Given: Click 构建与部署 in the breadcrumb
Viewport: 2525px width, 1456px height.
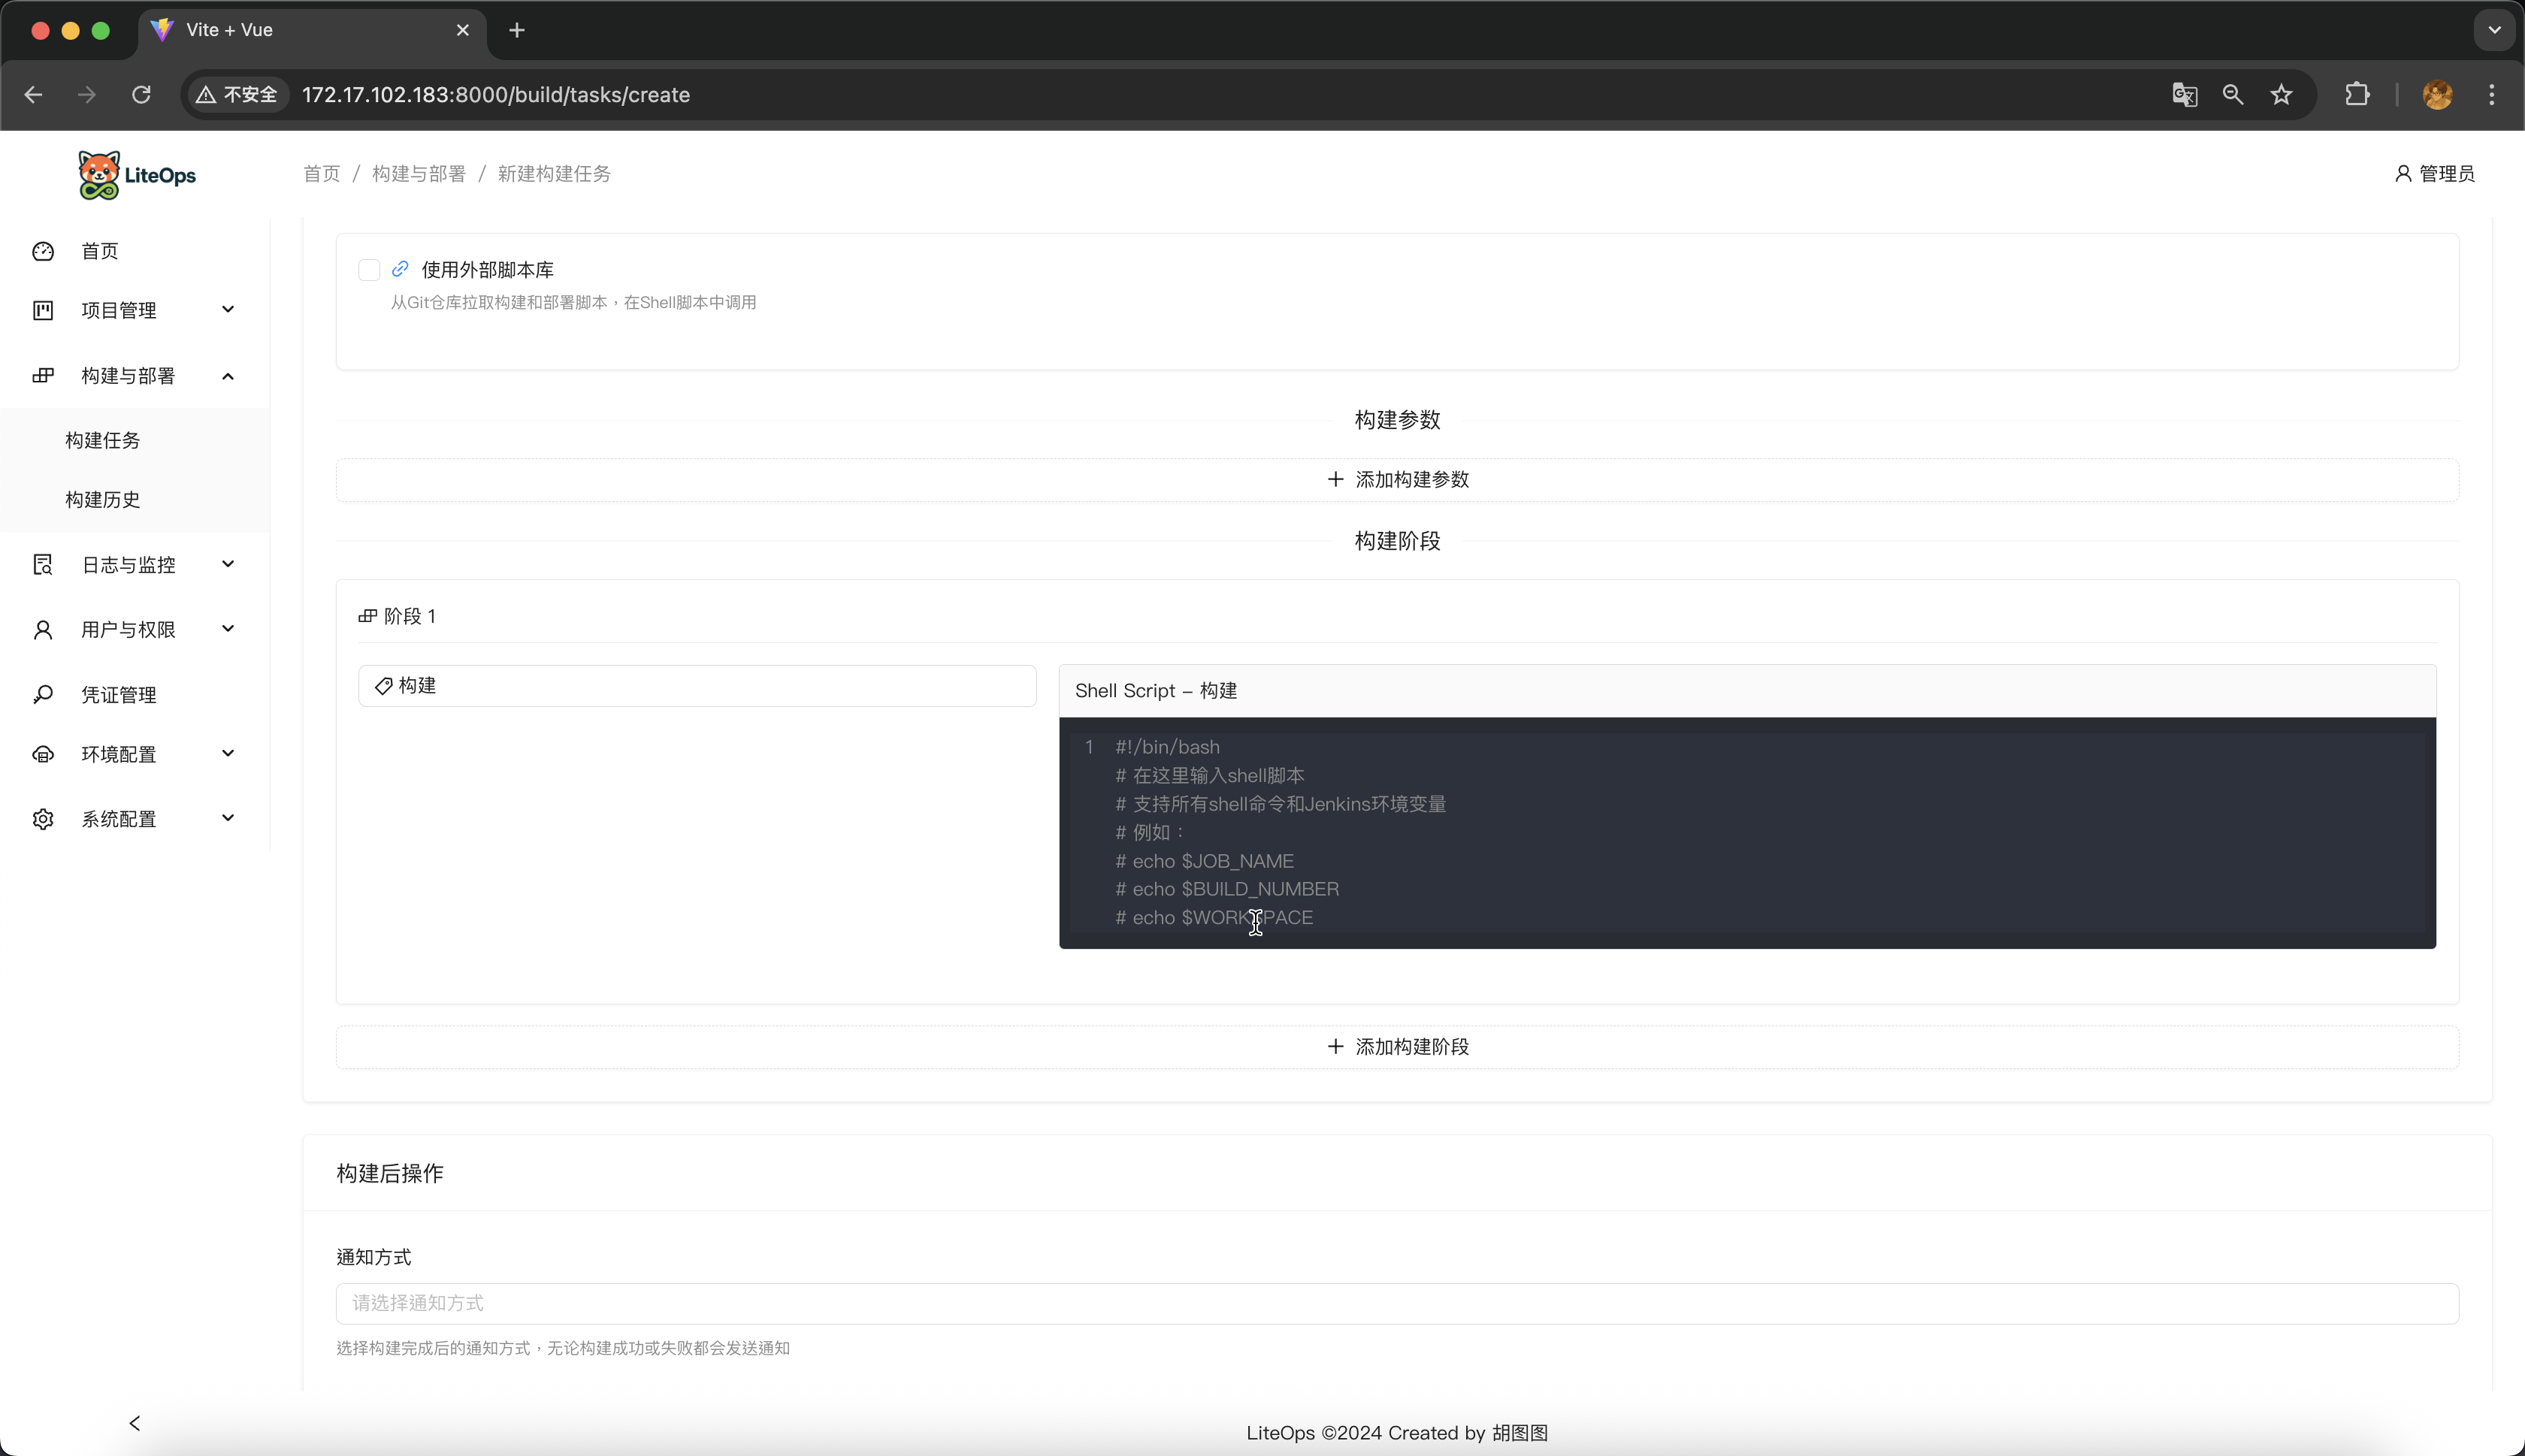Looking at the screenshot, I should tap(419, 174).
